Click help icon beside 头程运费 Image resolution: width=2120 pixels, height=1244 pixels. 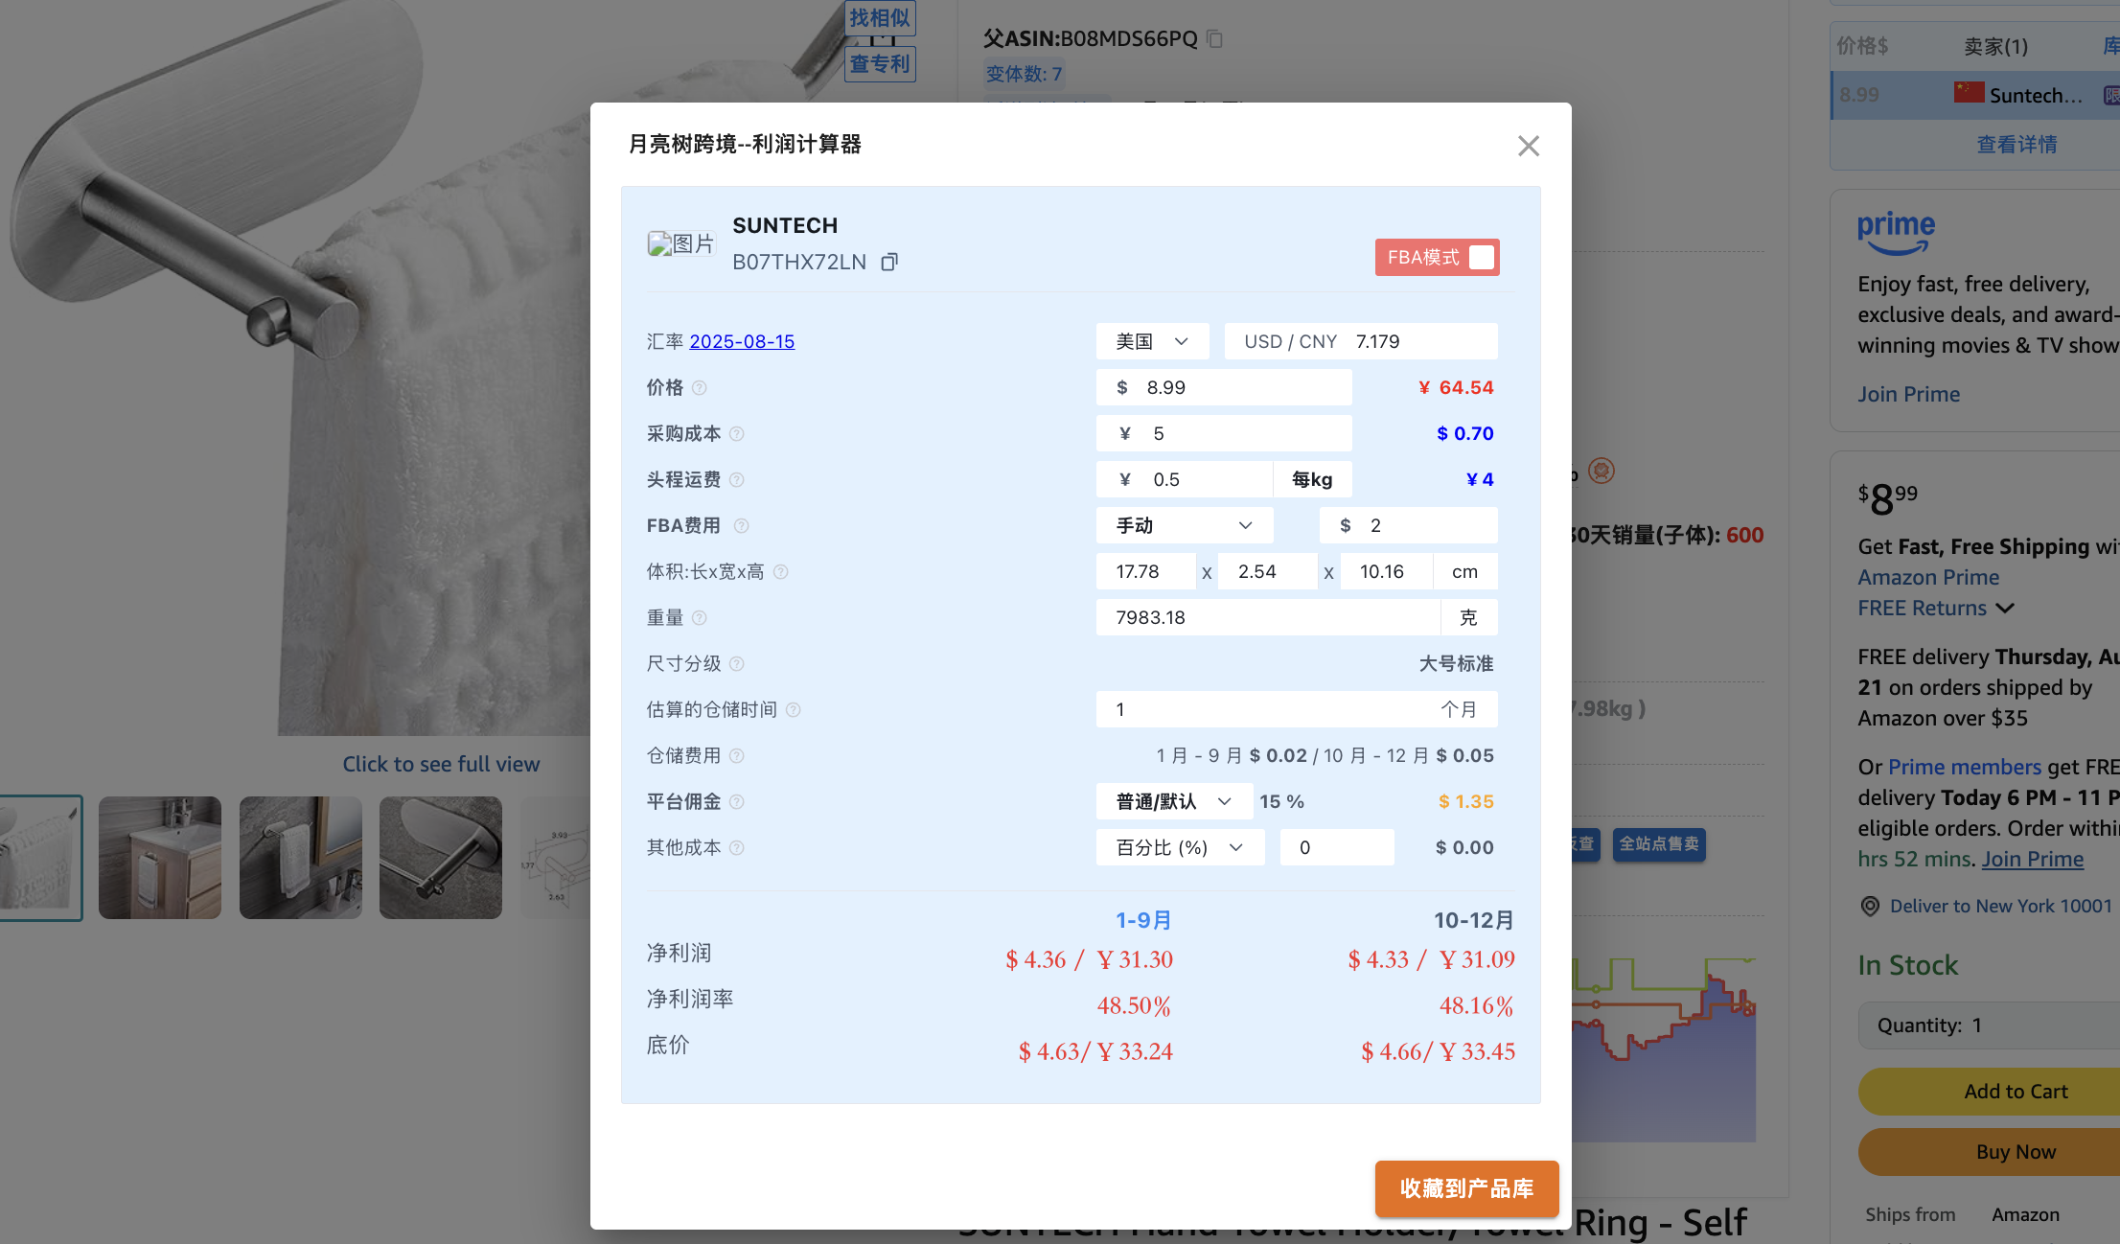click(x=737, y=480)
